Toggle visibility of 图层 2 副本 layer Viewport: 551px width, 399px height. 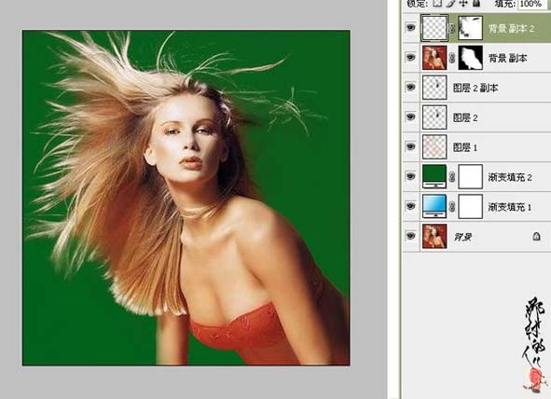tap(410, 87)
